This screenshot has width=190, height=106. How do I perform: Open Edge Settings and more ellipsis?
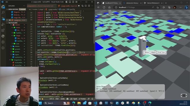[180, 7]
